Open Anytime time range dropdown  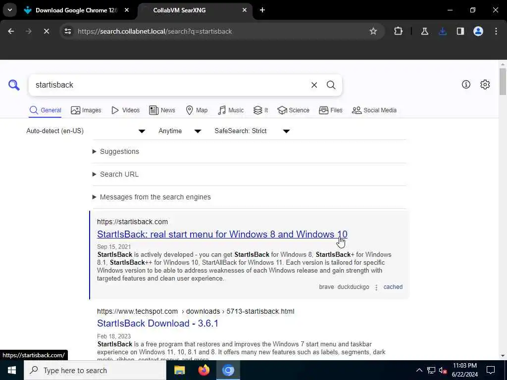[x=180, y=131]
